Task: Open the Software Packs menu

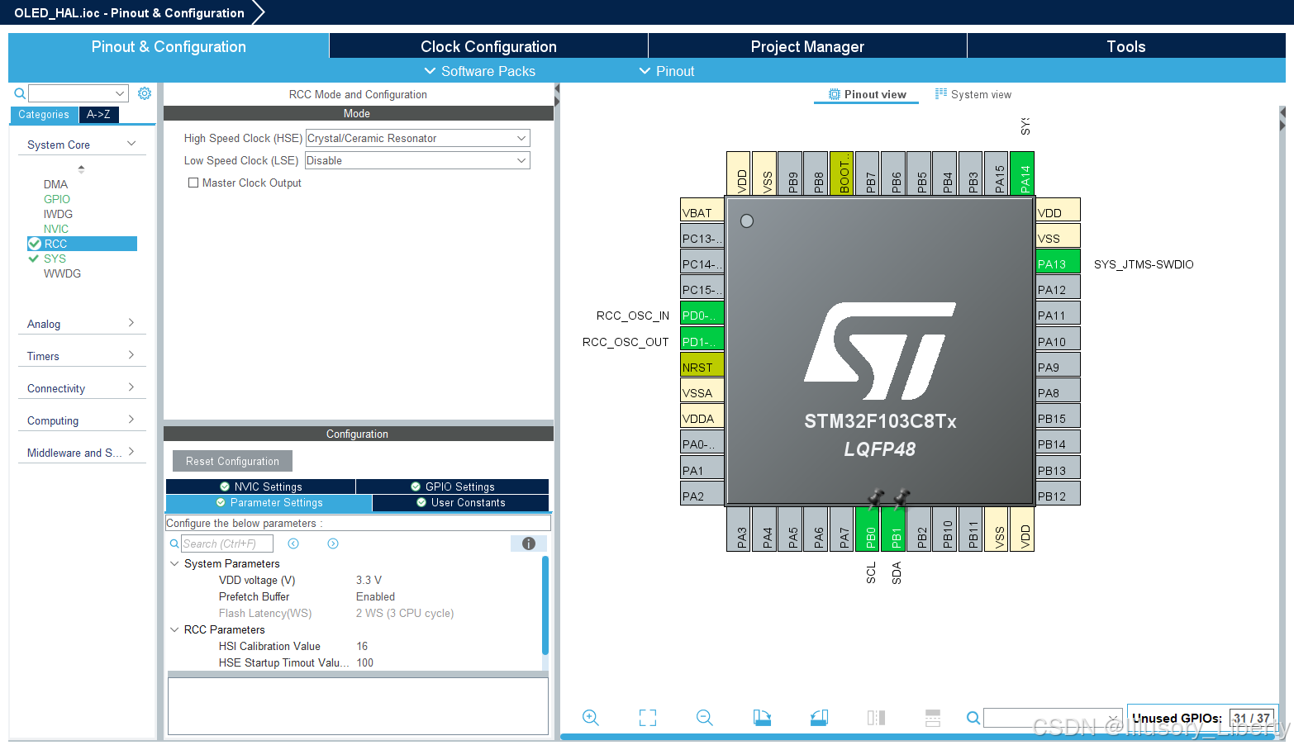Action: coord(479,71)
